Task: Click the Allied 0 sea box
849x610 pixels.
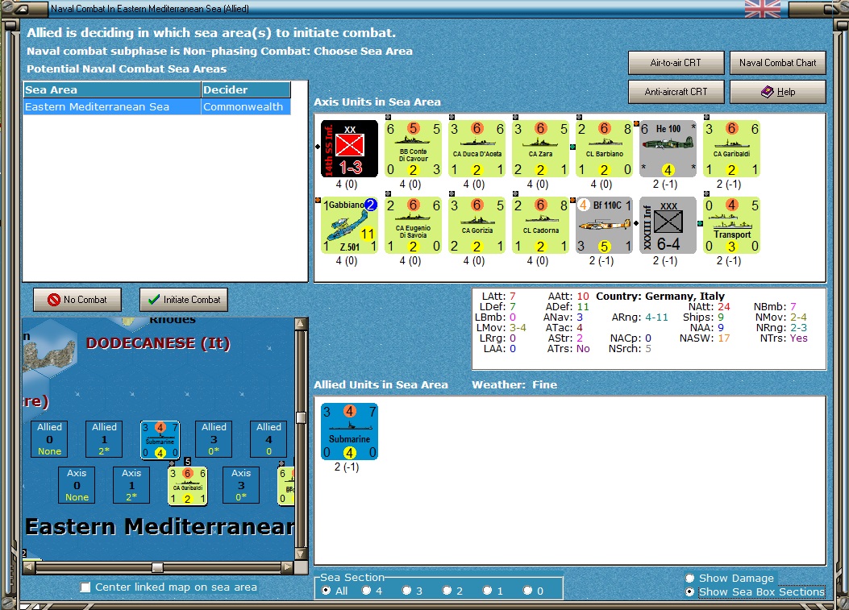Action: tap(49, 439)
